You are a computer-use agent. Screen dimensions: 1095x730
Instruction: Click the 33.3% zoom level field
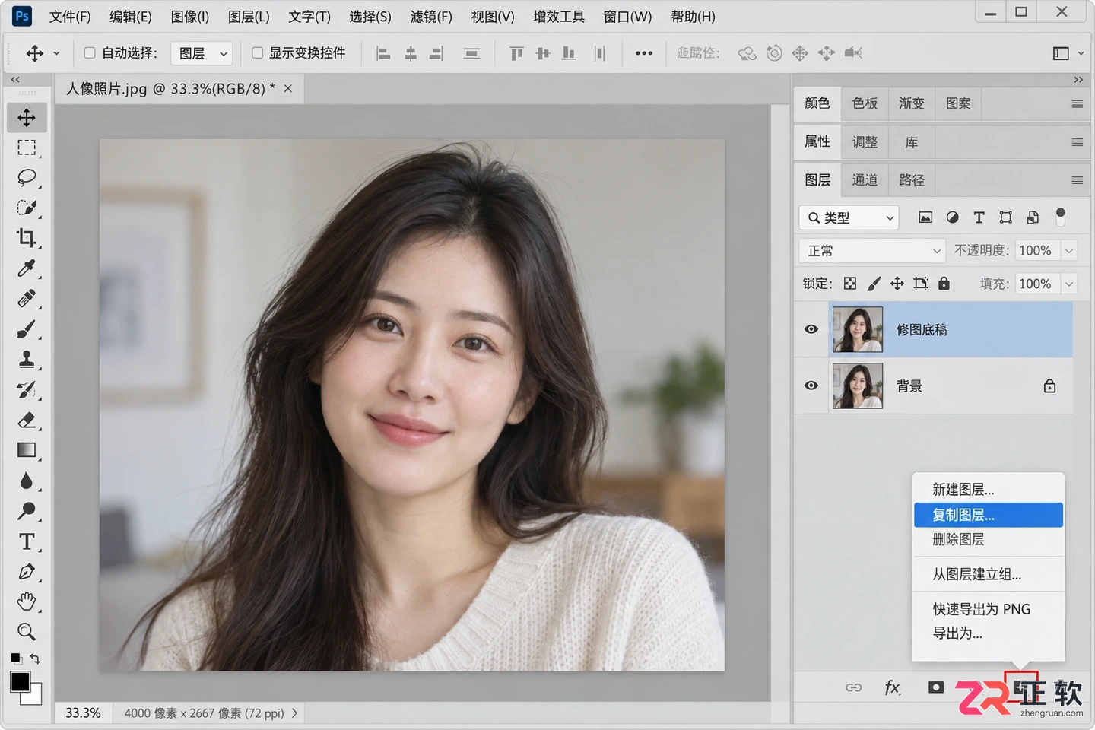point(83,713)
